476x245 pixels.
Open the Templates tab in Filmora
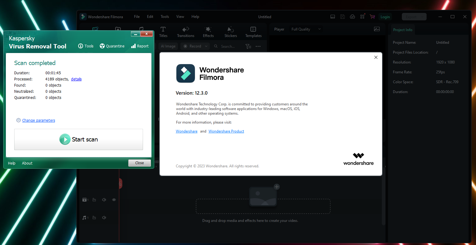click(x=253, y=32)
